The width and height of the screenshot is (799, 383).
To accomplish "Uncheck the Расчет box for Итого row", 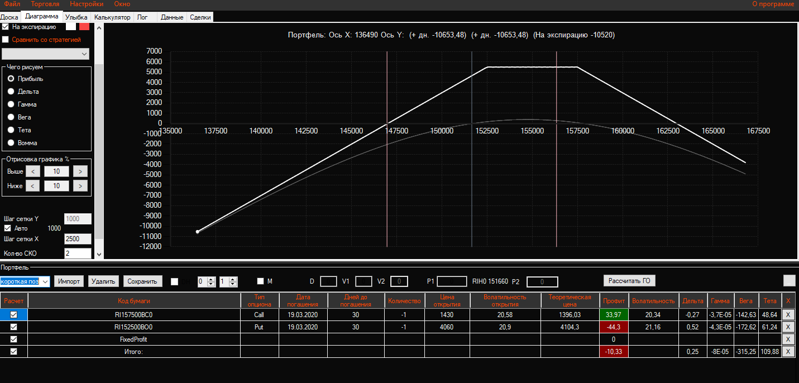I will [14, 352].
